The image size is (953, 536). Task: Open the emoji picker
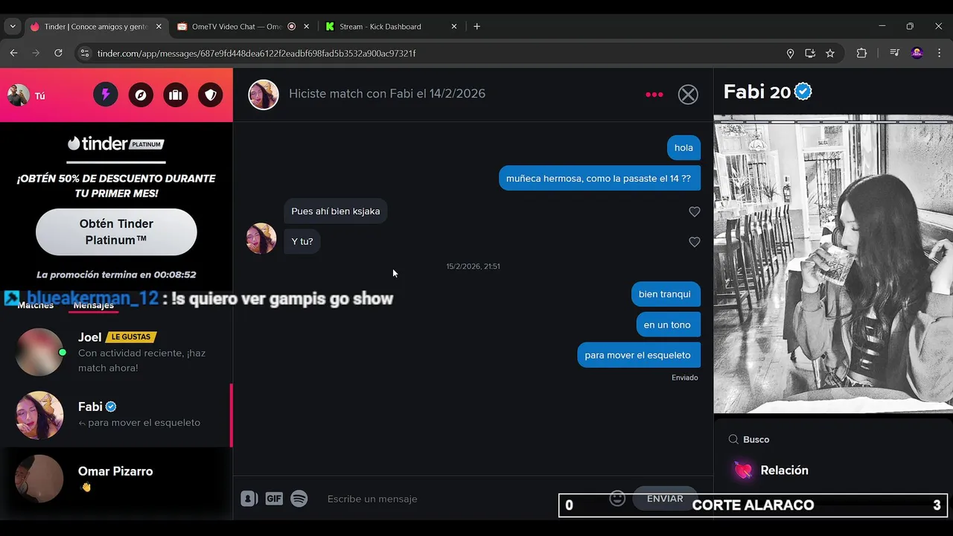click(617, 499)
